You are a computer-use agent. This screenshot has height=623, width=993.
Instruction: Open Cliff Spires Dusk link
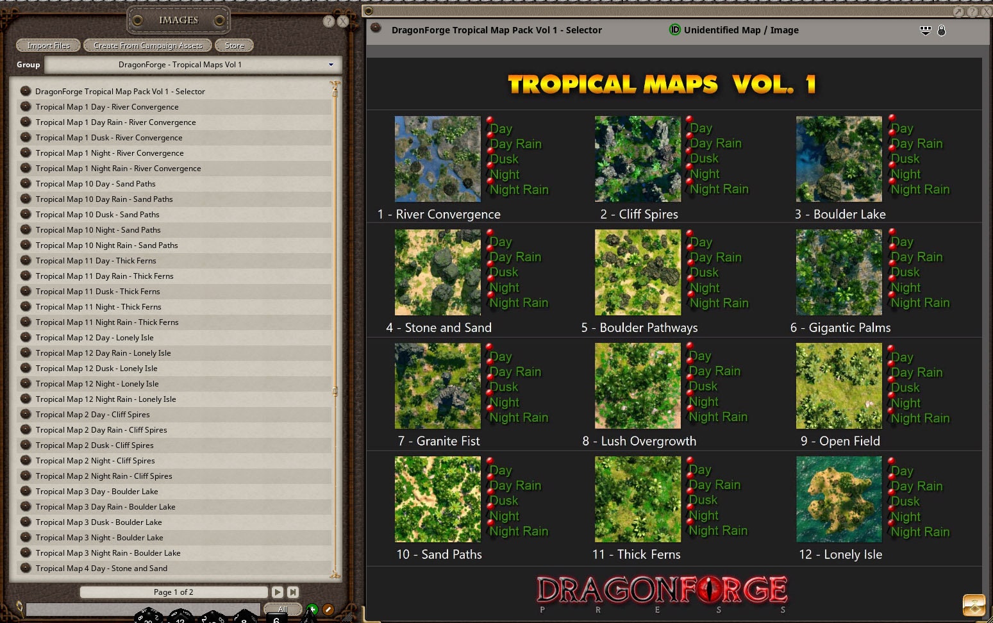pyautogui.click(x=705, y=158)
